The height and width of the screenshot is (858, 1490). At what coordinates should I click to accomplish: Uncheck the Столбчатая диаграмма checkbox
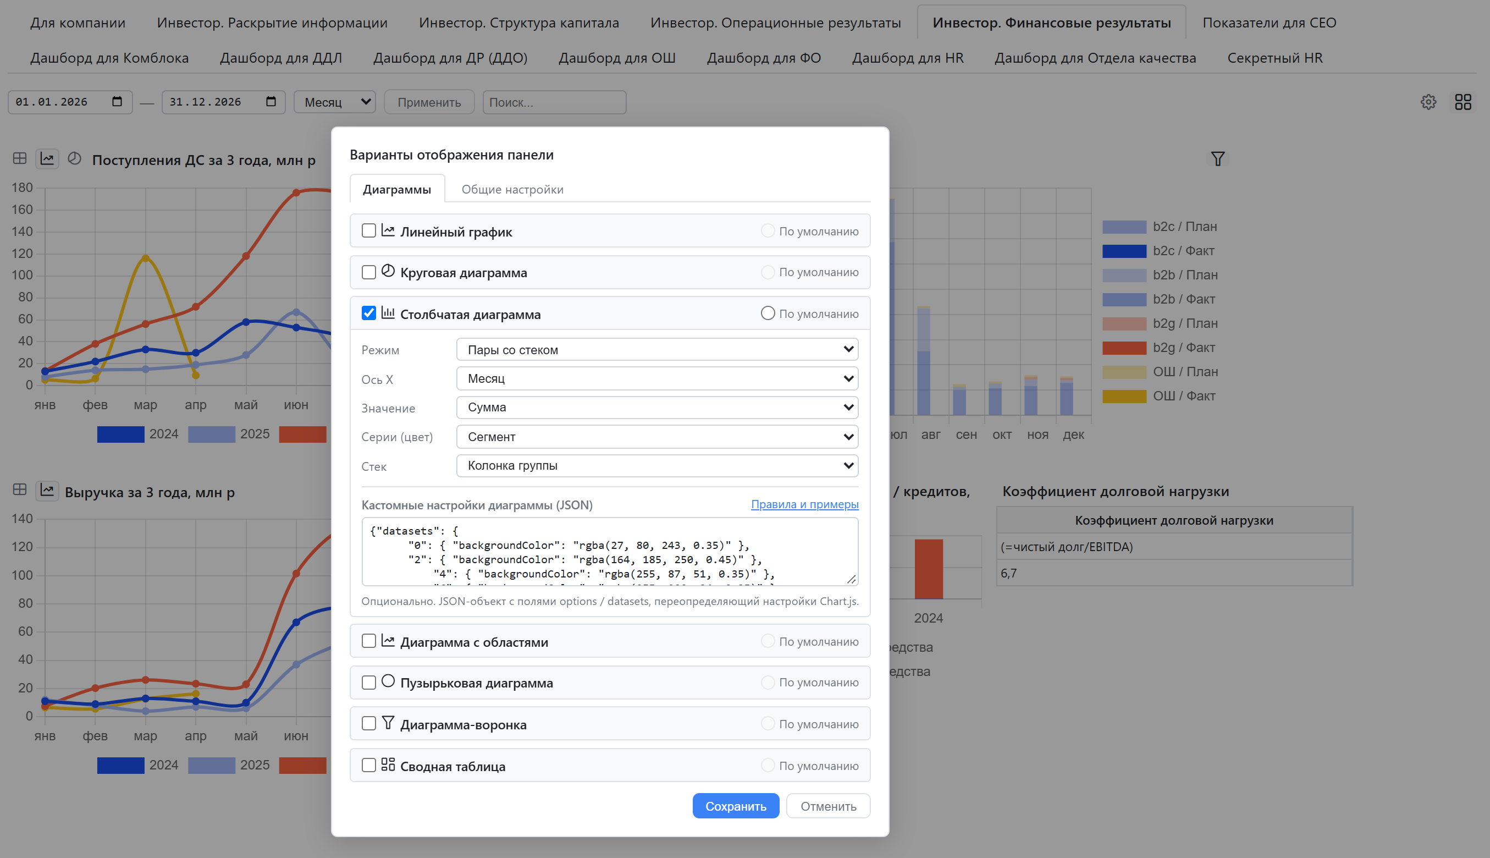tap(369, 313)
